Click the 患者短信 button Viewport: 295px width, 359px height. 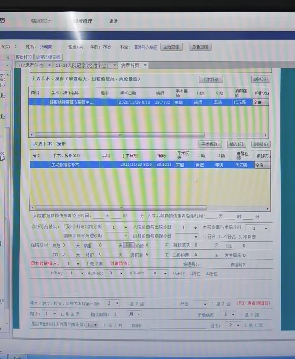tap(200, 47)
